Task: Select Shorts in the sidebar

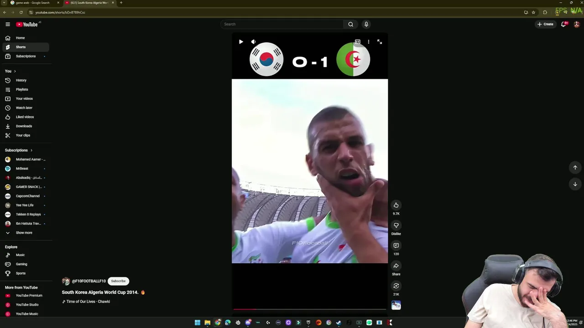Action: (x=25, y=47)
